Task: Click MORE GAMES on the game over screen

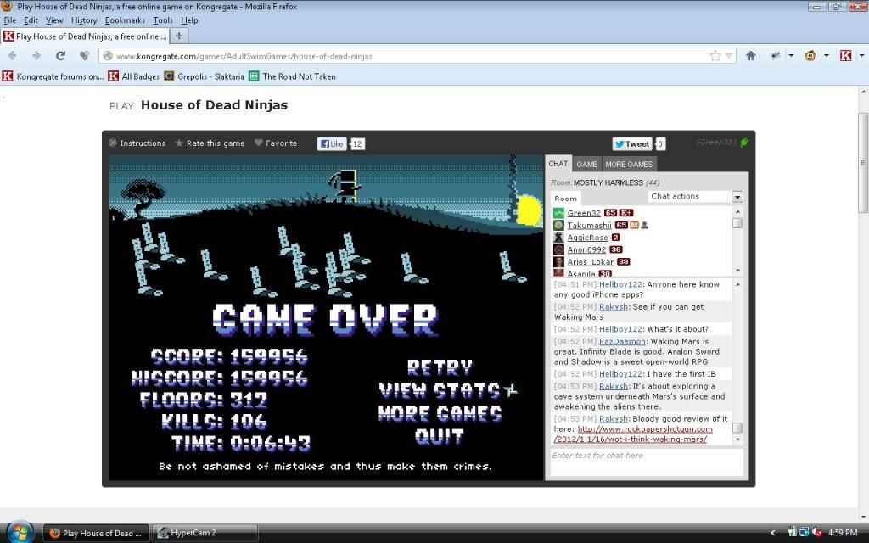Action: coord(440,413)
